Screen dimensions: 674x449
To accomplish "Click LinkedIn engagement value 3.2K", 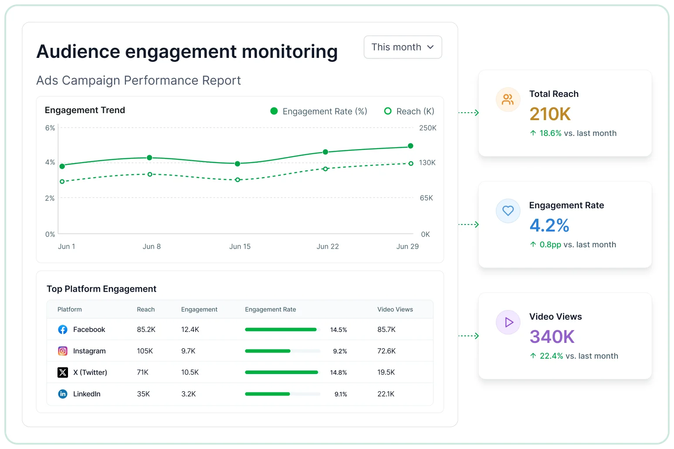I will 188,394.
